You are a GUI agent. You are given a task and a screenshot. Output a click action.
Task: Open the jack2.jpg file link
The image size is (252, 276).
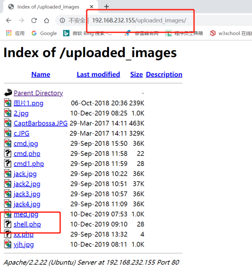[27, 184]
